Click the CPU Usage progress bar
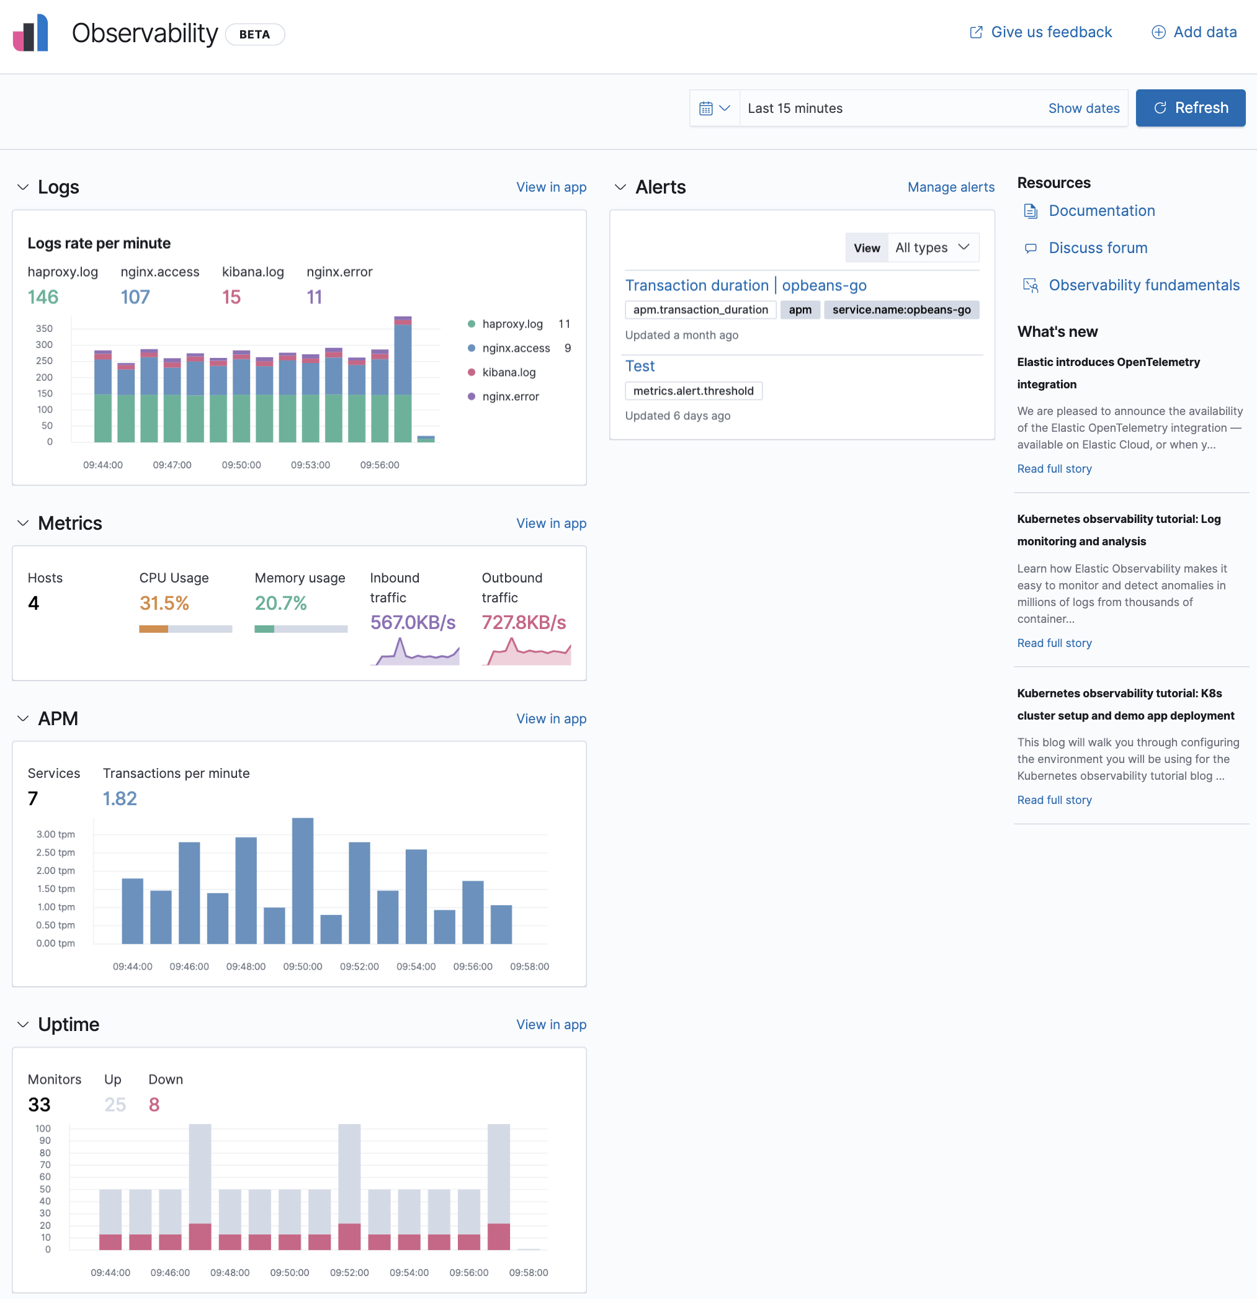 185,628
